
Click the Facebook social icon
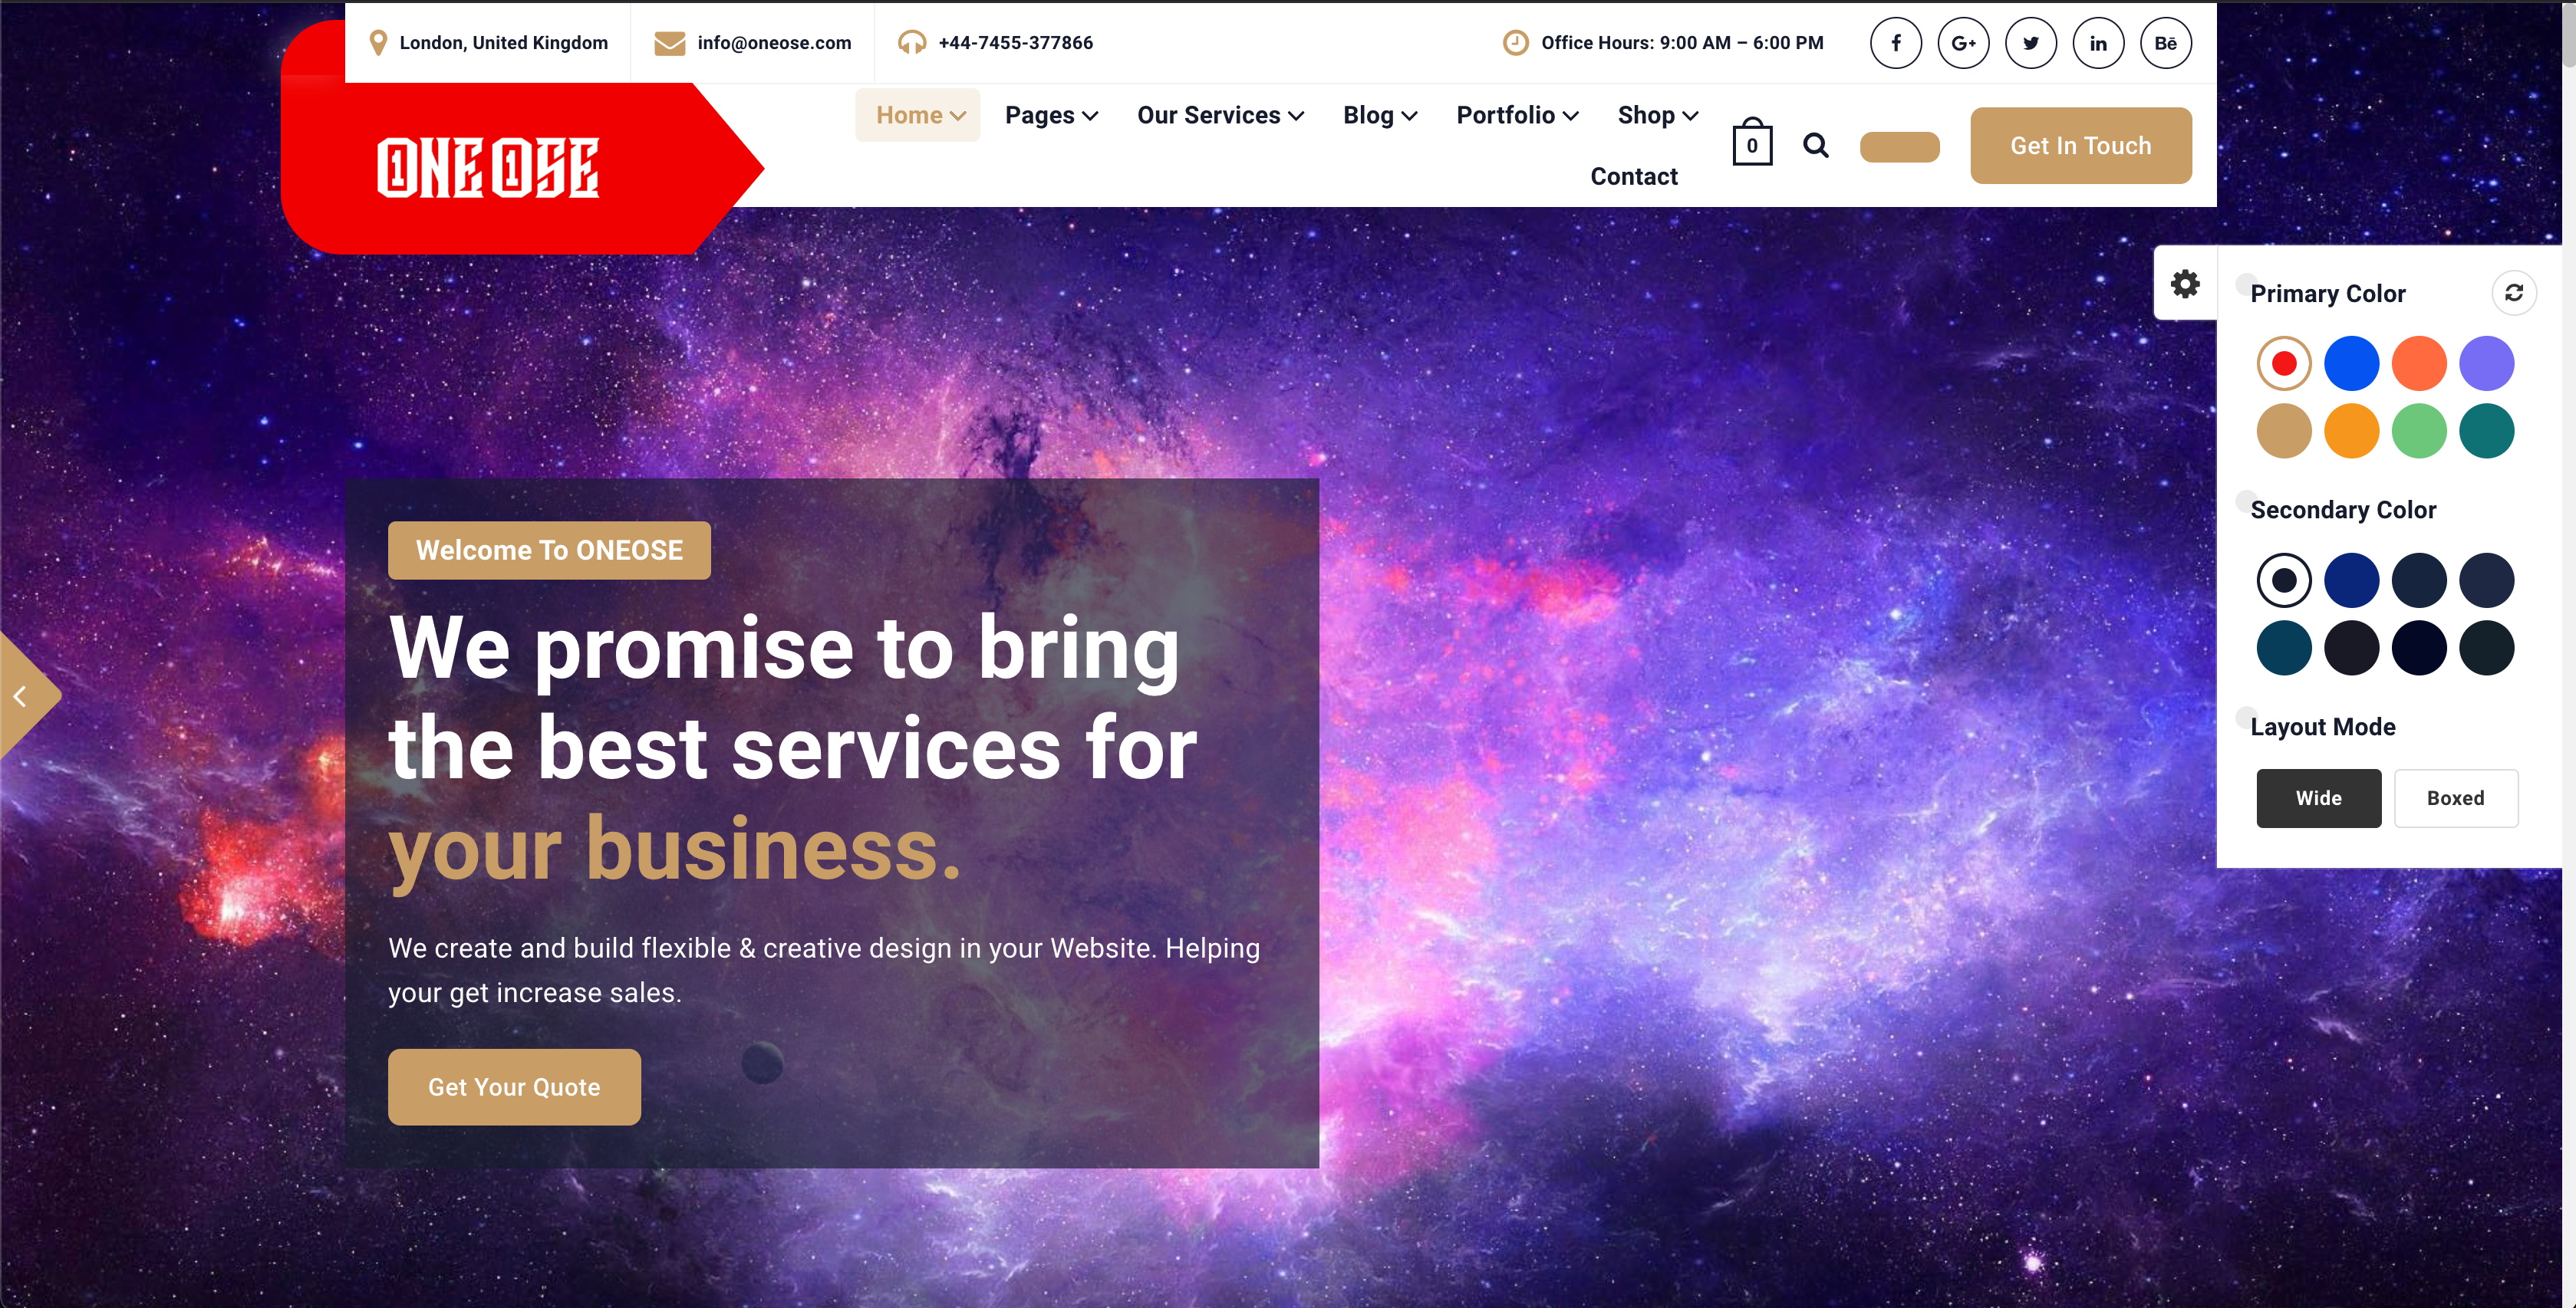tap(1895, 43)
